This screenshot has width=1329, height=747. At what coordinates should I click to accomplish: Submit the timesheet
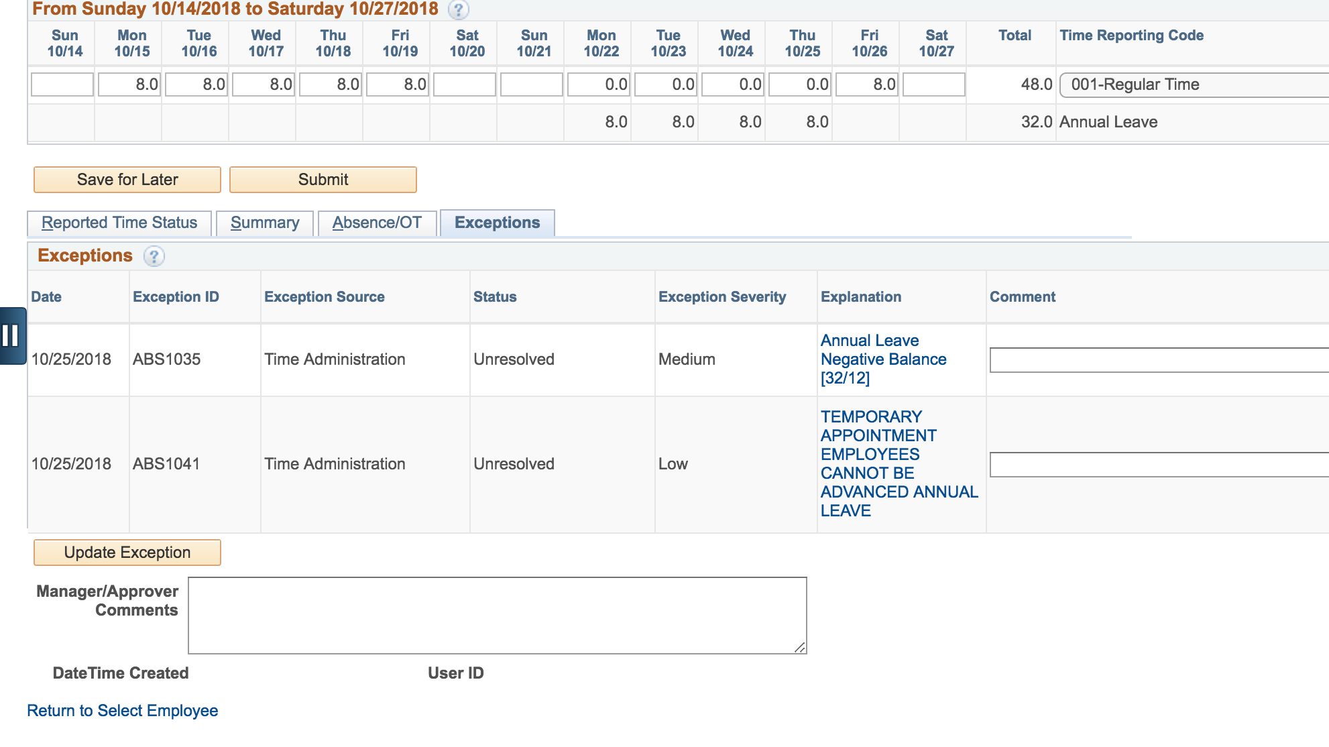[323, 179]
